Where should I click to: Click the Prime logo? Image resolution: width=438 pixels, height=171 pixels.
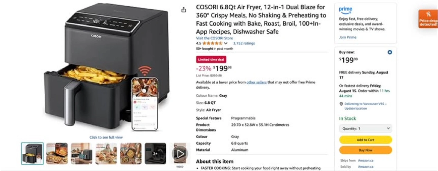coord(346,10)
